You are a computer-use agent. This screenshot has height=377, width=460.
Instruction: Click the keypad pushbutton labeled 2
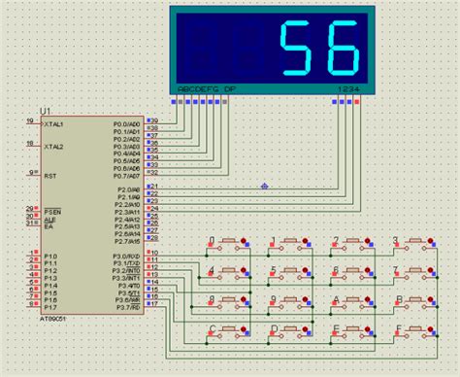[x=352, y=241]
